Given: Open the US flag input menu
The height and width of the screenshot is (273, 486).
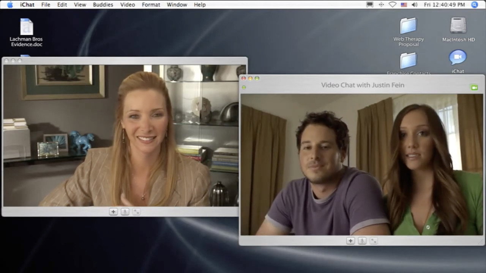Looking at the screenshot, I should pyautogui.click(x=404, y=5).
